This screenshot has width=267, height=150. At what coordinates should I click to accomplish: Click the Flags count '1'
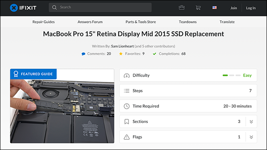click(x=239, y=137)
